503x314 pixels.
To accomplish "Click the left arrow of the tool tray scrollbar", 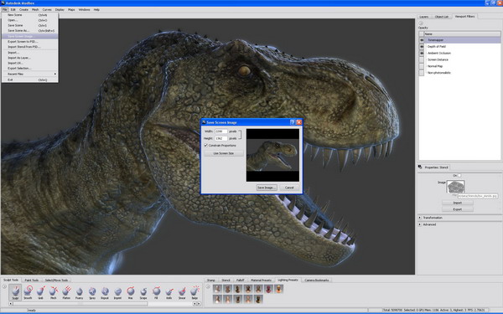I will tap(11, 303).
